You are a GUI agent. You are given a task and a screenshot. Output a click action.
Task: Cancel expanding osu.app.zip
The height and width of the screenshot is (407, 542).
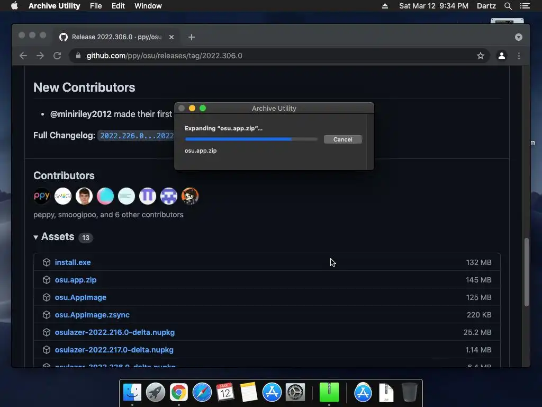342,139
